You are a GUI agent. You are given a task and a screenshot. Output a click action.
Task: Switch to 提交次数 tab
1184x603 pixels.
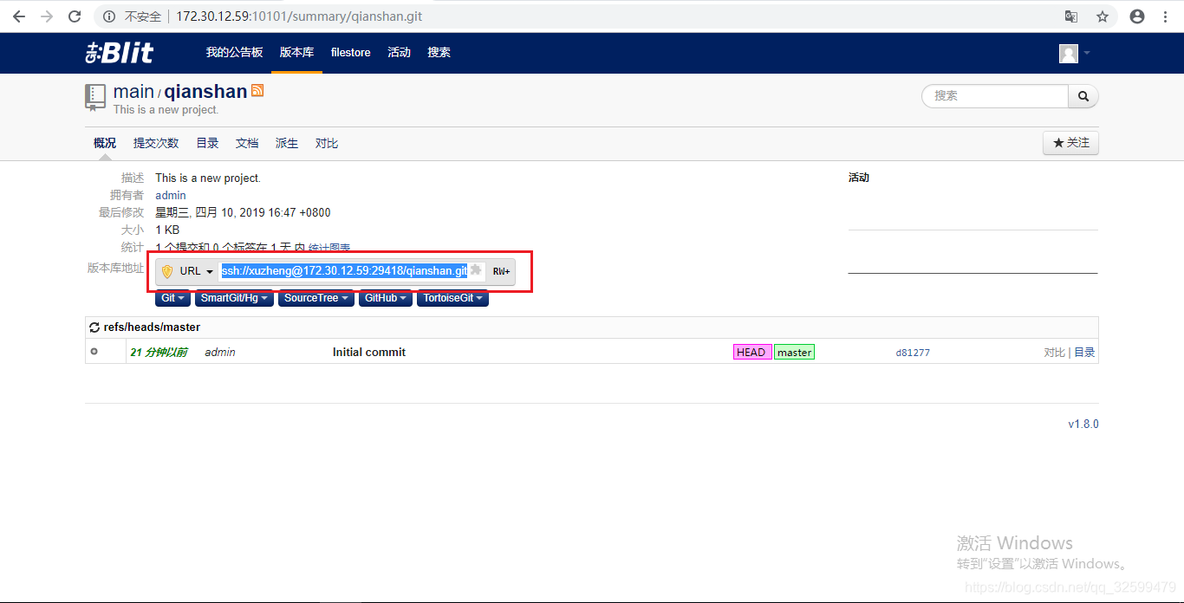[156, 143]
